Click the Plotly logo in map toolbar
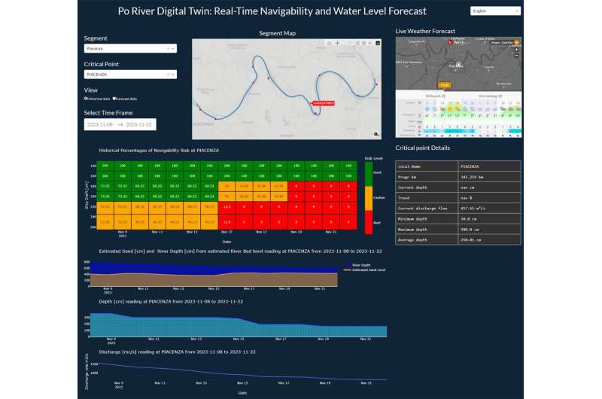This screenshot has height=399, width=602. 379,43
